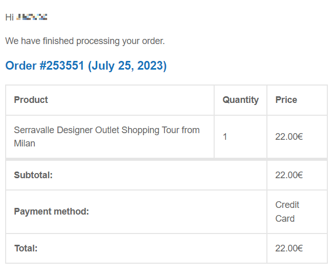Click the Order #253551 heading link
Viewport: 333px width, 276px height.
86,66
